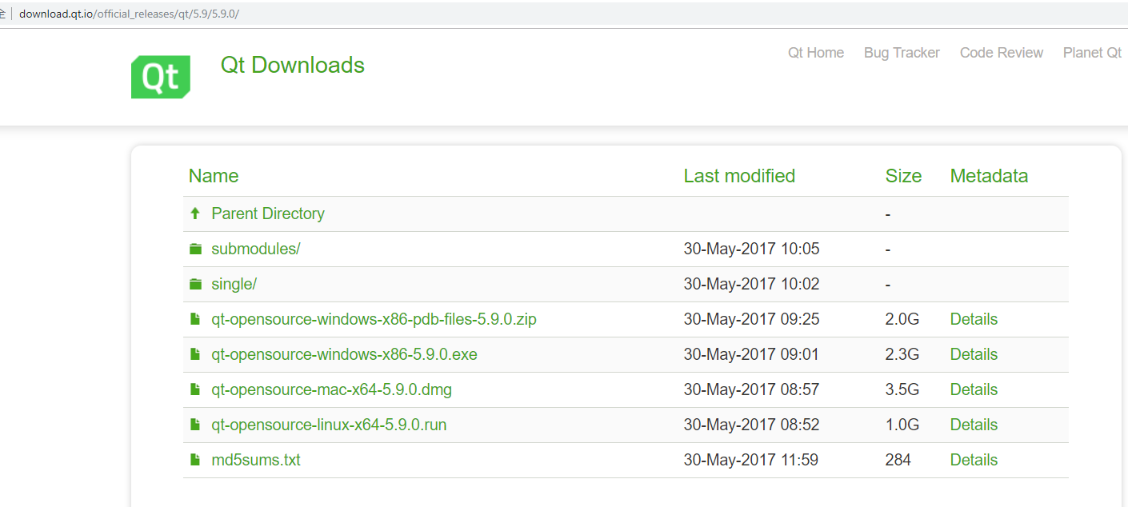Sort listing by Last modified column
The height and width of the screenshot is (507, 1128).
[x=739, y=176]
